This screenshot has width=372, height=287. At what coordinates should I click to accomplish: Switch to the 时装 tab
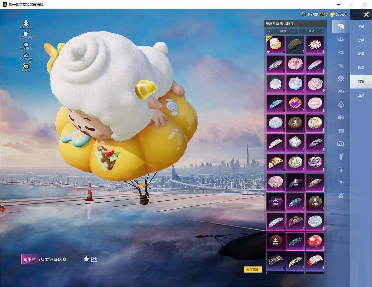click(x=361, y=26)
